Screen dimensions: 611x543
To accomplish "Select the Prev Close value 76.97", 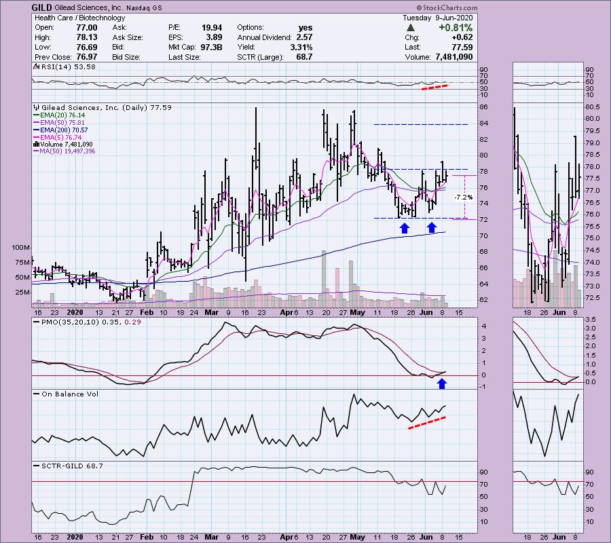I will (86, 57).
